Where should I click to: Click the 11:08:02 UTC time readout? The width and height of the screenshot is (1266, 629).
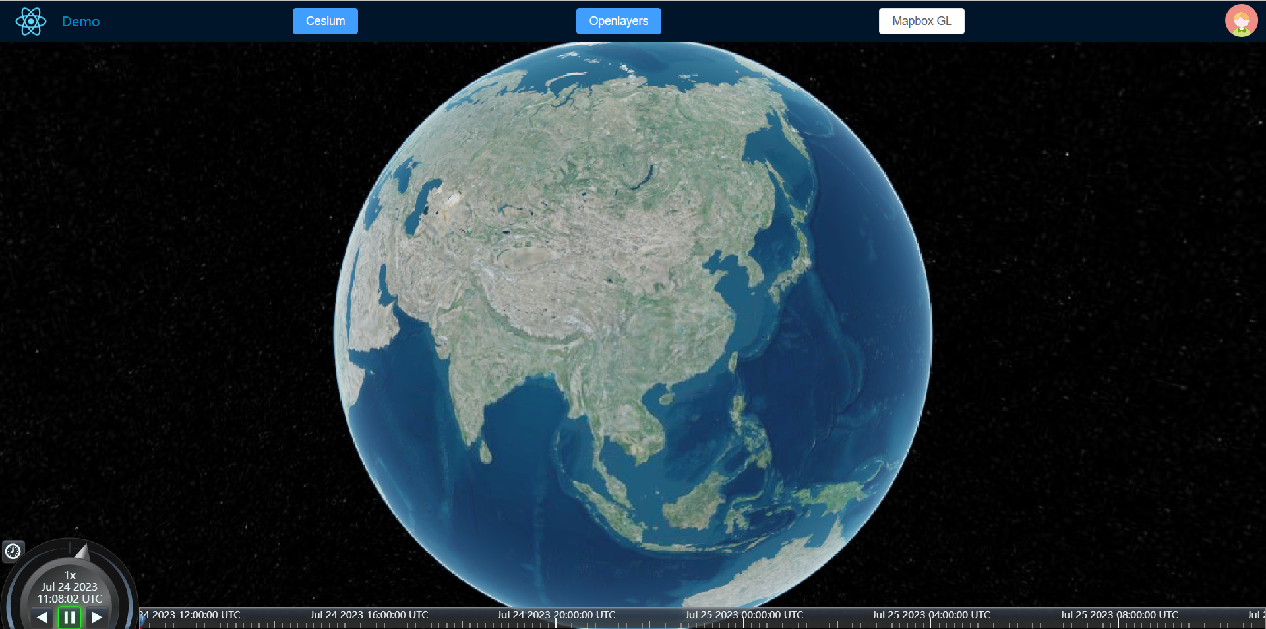(x=69, y=599)
